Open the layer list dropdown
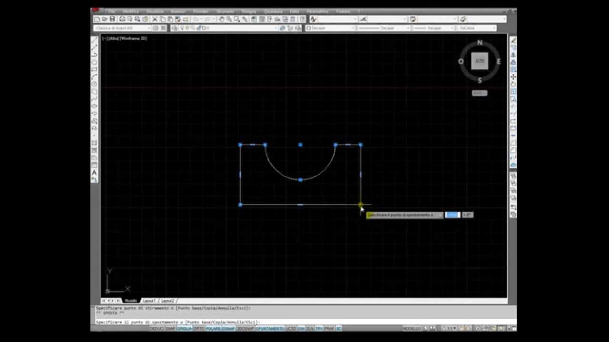 tap(228, 28)
